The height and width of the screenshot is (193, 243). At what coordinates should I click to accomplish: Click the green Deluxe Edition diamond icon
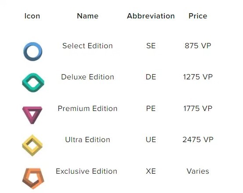coord(33,82)
